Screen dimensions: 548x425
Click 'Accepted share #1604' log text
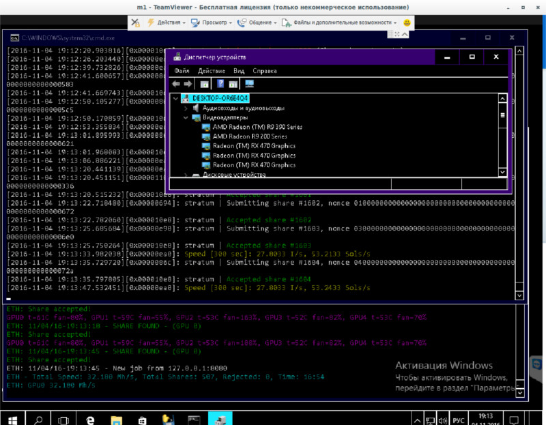click(x=268, y=280)
